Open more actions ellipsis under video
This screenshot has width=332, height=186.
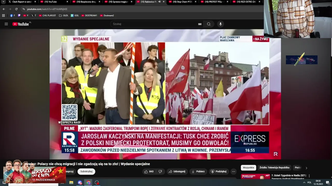[x=233, y=172]
